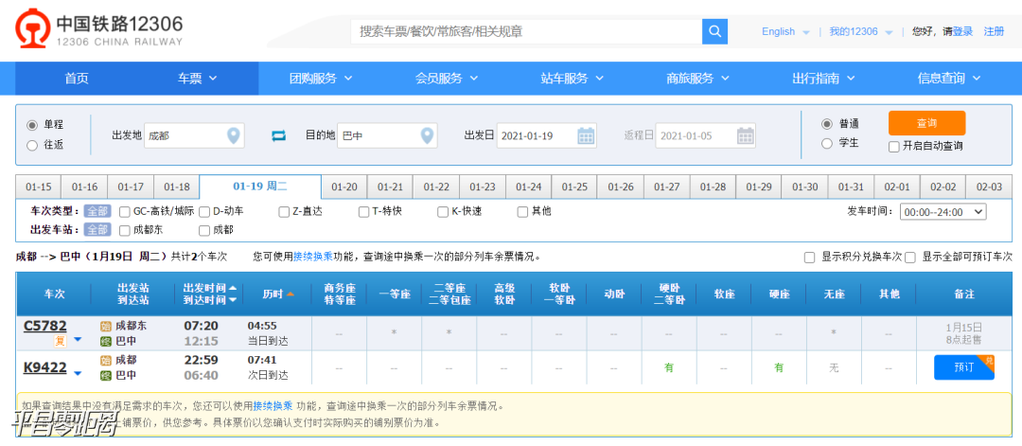Select the 01-25 date tab
The image size is (1022, 446).
(x=574, y=187)
